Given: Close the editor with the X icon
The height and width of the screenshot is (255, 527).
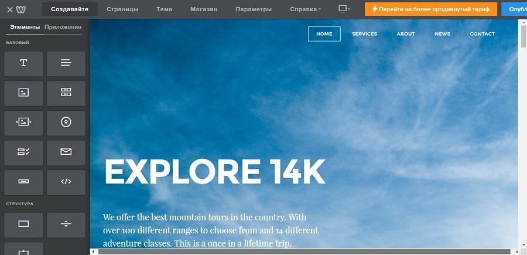Looking at the screenshot, I should click(x=10, y=9).
